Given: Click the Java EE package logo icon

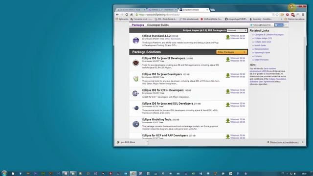Looking at the screenshot, I should pyautogui.click(x=136, y=63).
